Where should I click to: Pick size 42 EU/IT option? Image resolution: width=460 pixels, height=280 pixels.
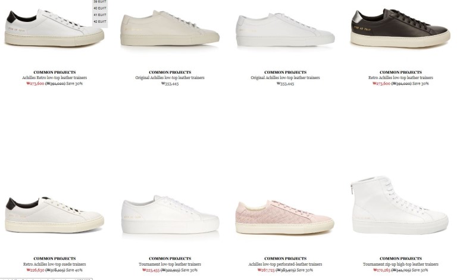(x=100, y=21)
